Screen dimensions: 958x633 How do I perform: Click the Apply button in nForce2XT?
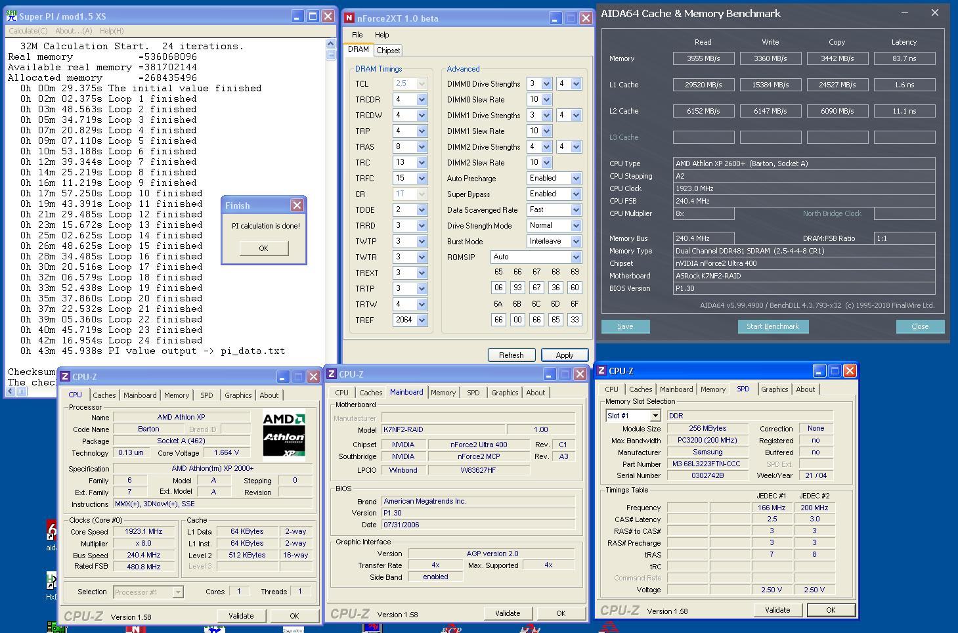tap(565, 355)
